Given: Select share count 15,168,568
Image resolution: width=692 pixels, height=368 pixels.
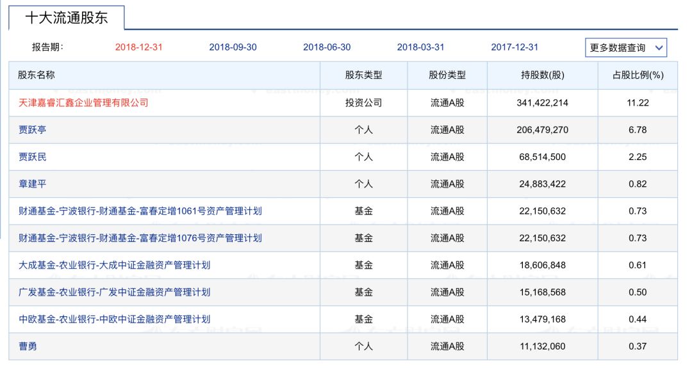Looking at the screenshot, I should (543, 292).
